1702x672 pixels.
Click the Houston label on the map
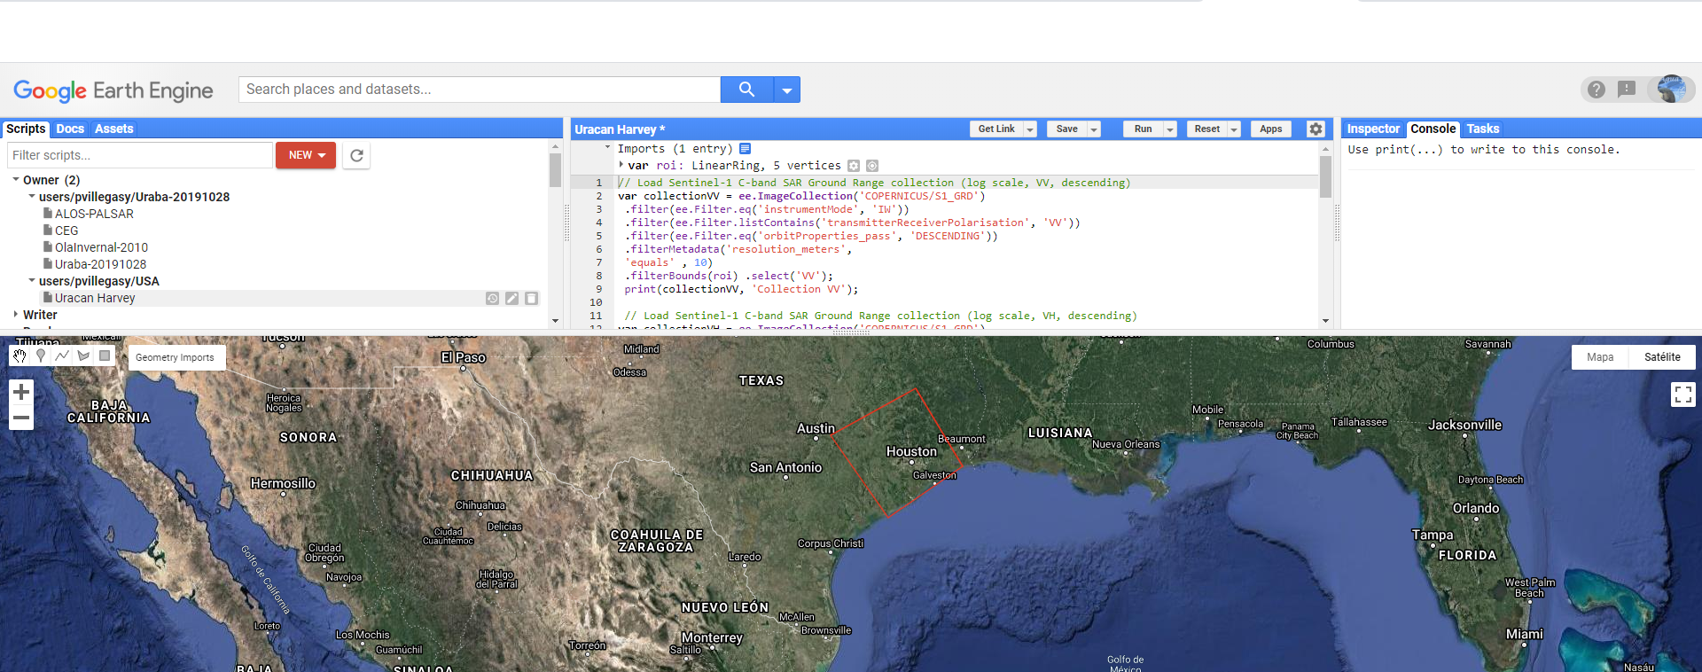(911, 451)
